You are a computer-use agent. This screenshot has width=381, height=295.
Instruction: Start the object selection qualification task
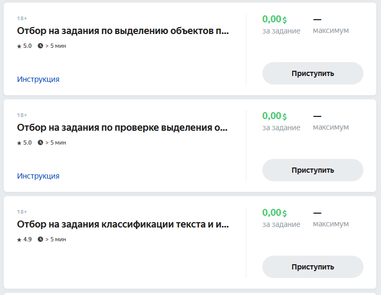pos(312,73)
